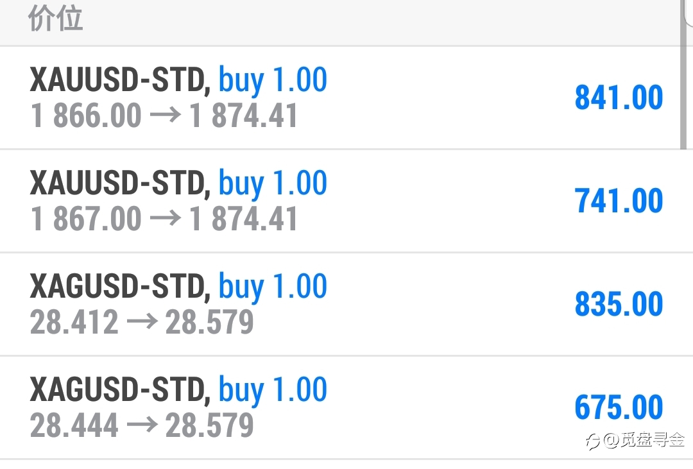Click the 675.00 profit value

[619, 407]
